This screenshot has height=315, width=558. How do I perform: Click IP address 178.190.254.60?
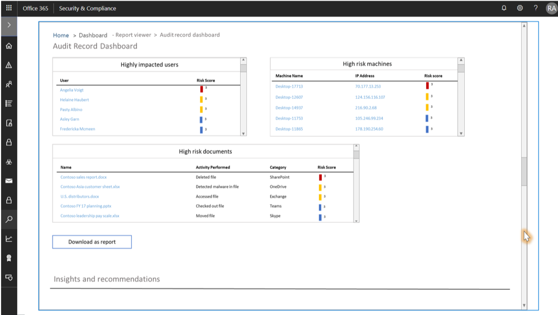pos(369,129)
